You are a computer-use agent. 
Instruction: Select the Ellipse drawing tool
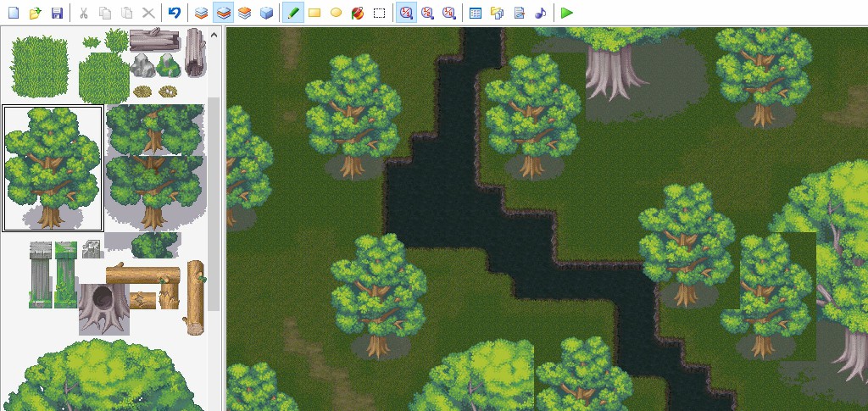click(336, 13)
